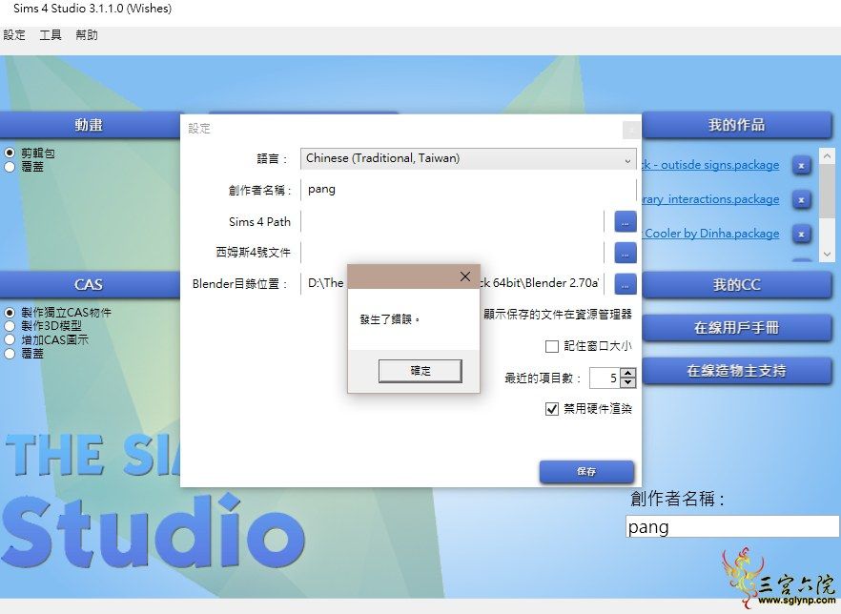Click the 最近的項目數 number field
Screen dimensions: 841x614
click(605, 379)
